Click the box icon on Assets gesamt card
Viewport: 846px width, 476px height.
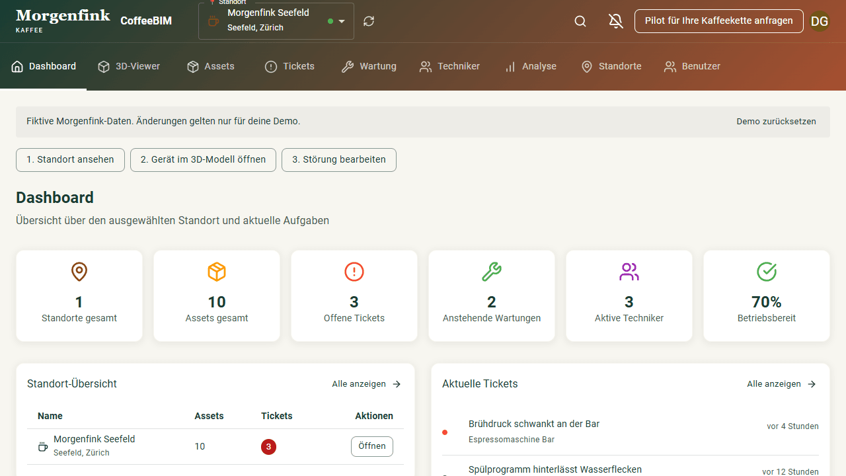217,272
